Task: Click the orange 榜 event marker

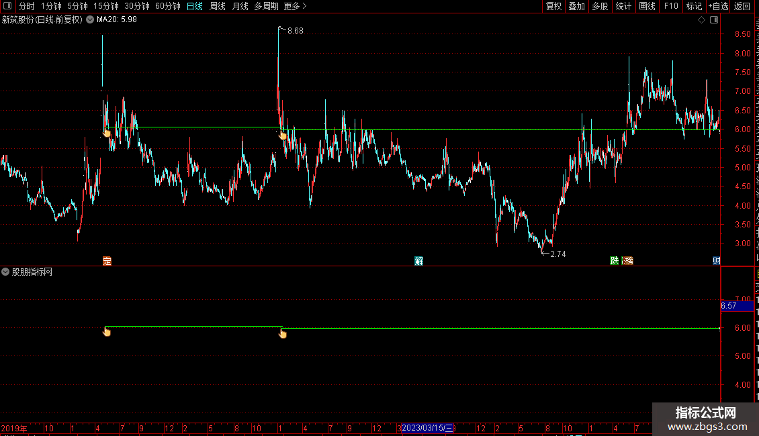Action: (628, 261)
